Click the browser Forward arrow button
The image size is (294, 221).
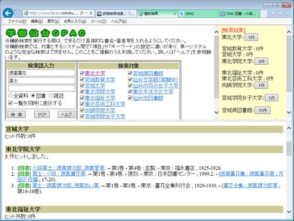18,14
